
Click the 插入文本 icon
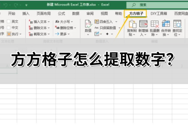[31, 22]
